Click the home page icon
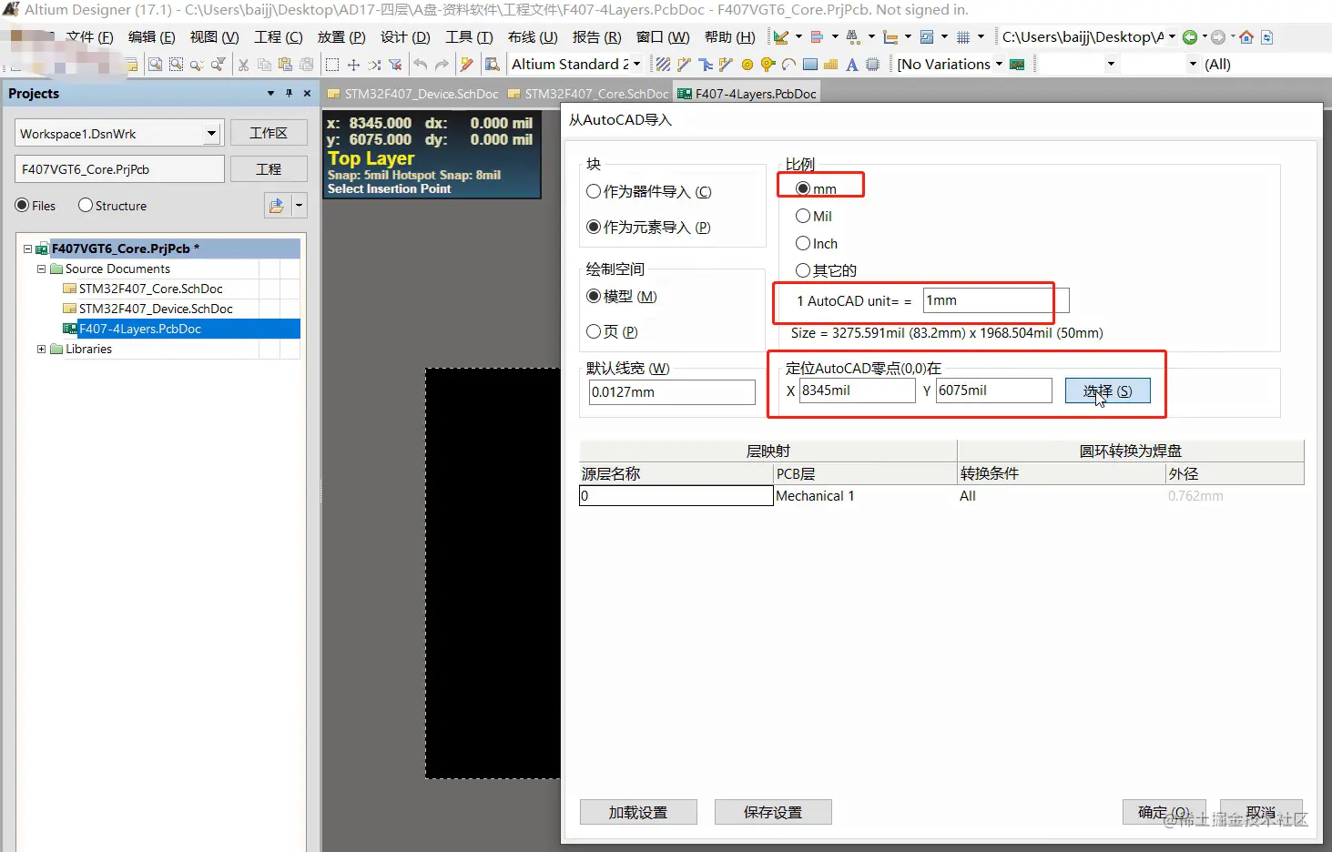The image size is (1332, 852). pyautogui.click(x=1246, y=37)
